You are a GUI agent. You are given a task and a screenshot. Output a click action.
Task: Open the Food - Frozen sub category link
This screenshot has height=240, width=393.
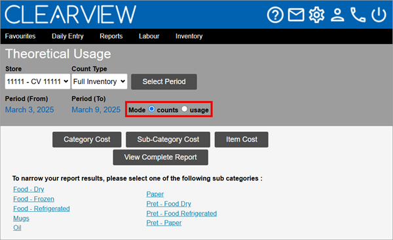pos(33,199)
